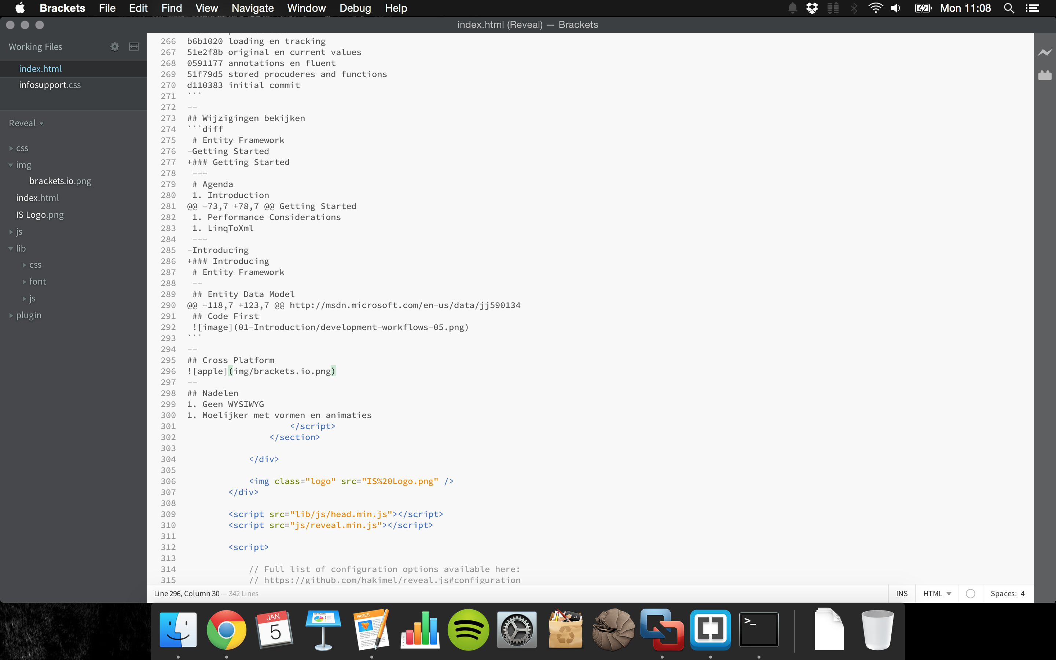Click Brackets icon in the dock
This screenshot has width=1056, height=660.
pos(711,630)
